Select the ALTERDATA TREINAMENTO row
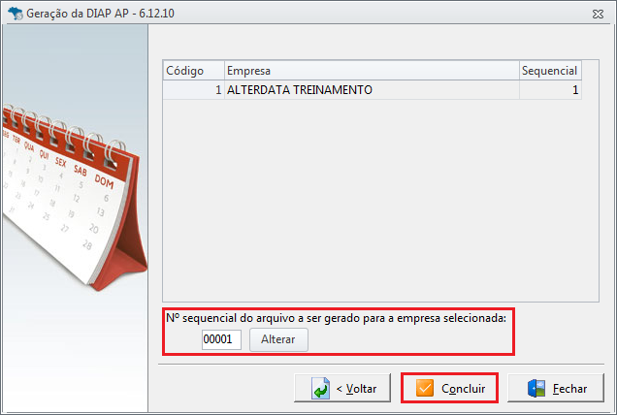The image size is (617, 415). pos(372,90)
